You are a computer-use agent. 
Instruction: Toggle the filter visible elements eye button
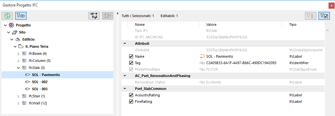[x=21, y=16]
